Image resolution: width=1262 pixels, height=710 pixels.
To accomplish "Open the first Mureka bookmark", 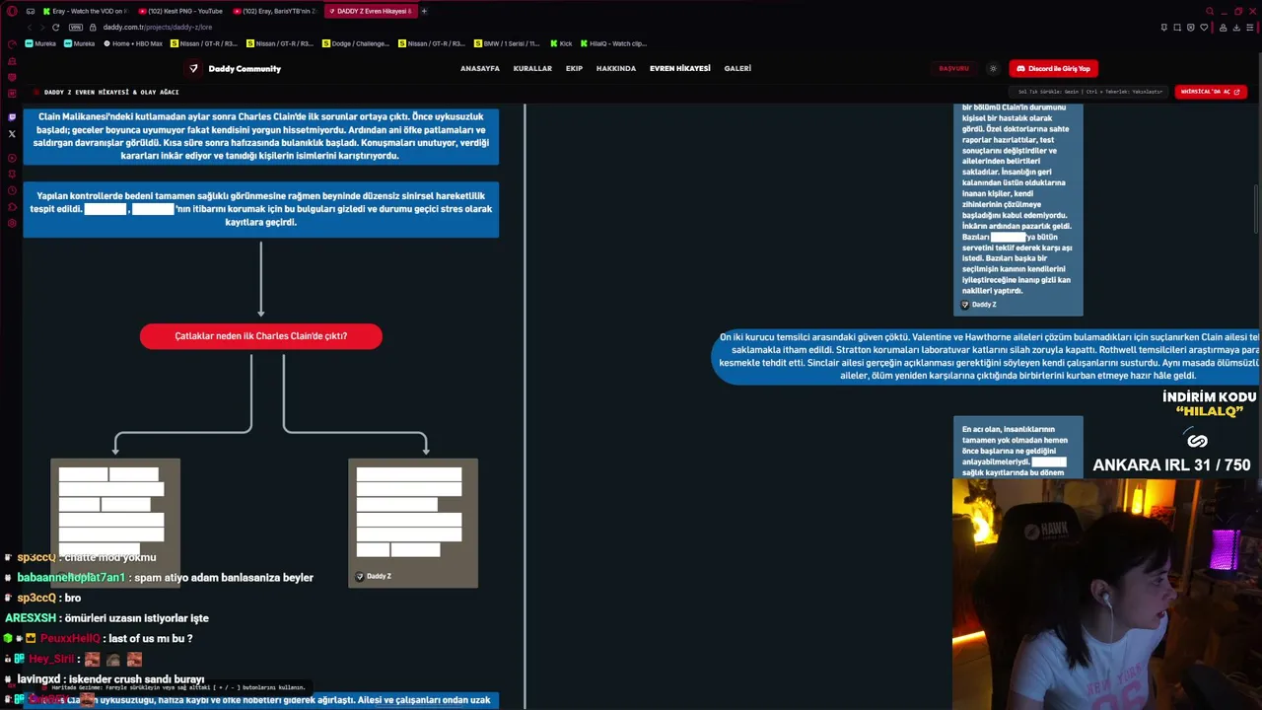I will (41, 43).
